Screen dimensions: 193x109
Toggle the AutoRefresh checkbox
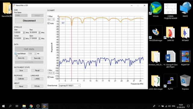tap(16, 54)
